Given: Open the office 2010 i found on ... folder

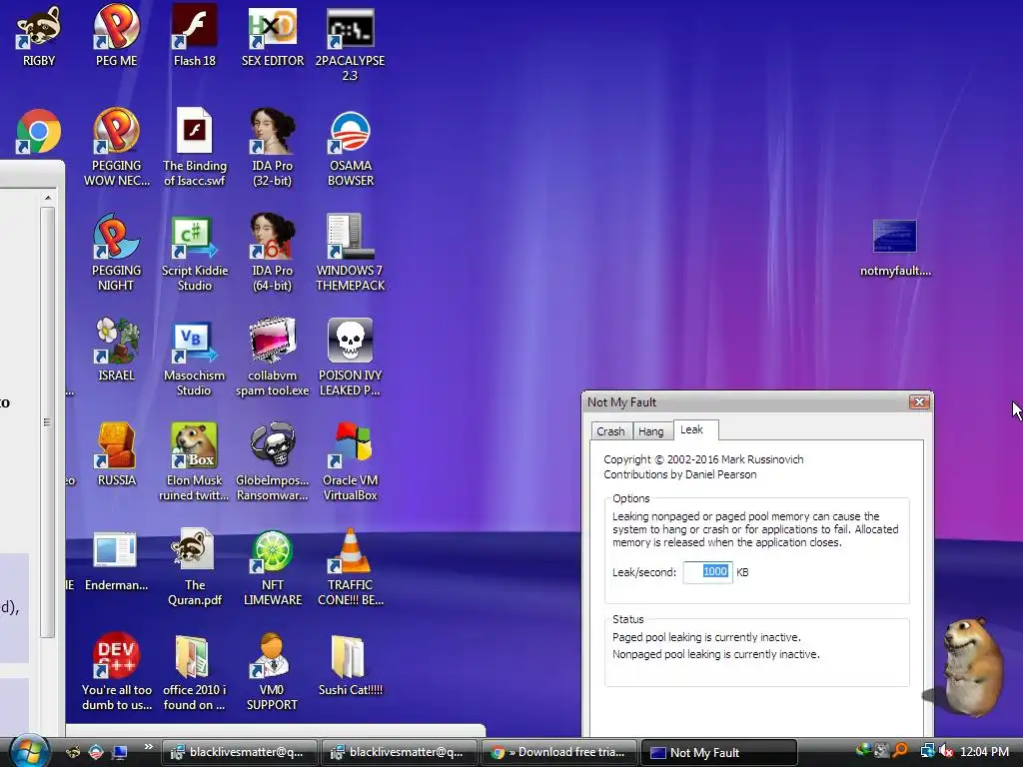Looking at the screenshot, I should coord(195,672).
